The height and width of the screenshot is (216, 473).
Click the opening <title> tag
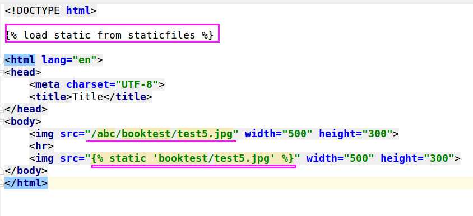(50, 97)
